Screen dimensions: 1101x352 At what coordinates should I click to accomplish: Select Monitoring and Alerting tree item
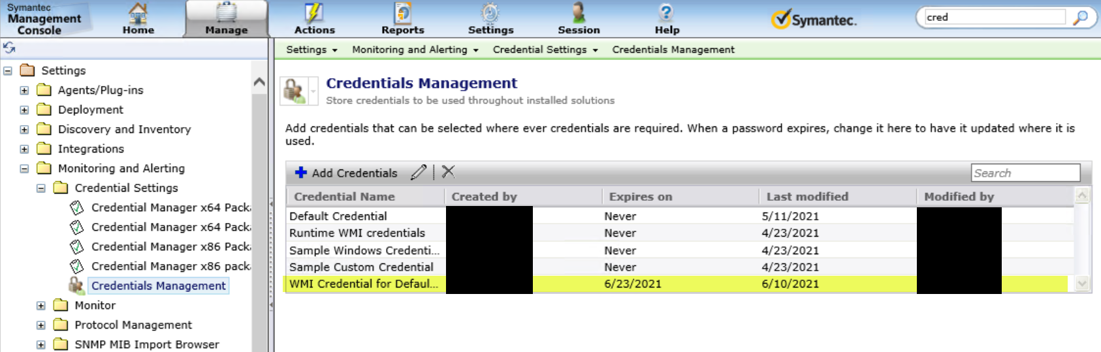[x=121, y=168]
